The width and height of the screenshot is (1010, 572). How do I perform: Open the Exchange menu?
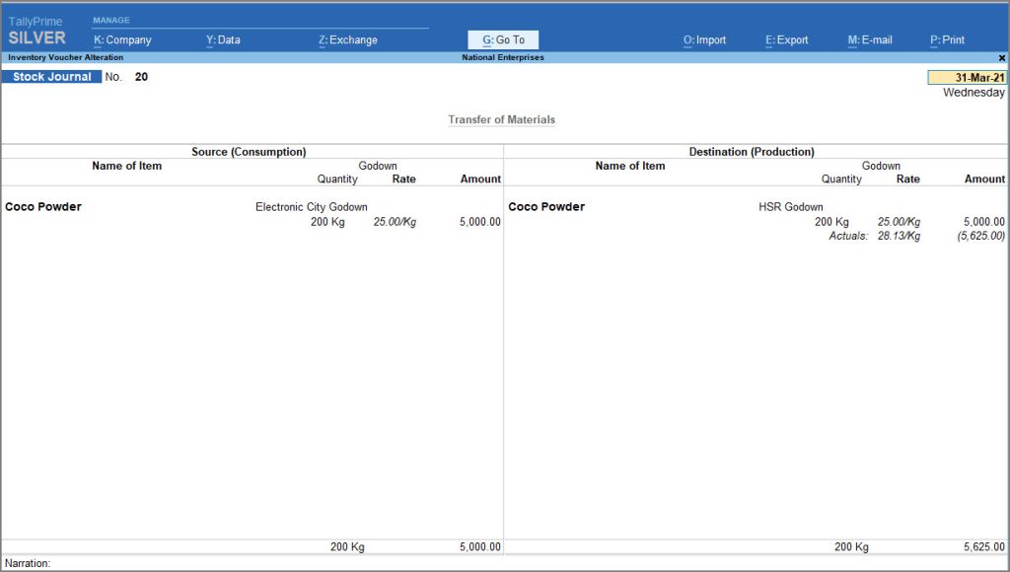pyautogui.click(x=347, y=39)
